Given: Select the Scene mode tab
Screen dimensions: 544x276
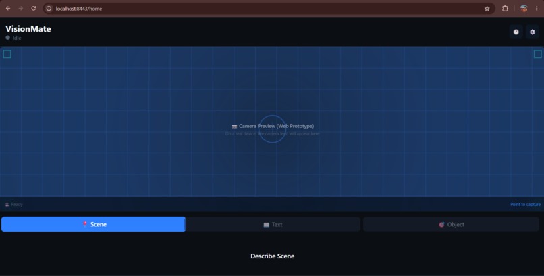Looking at the screenshot, I should click(x=93, y=224).
